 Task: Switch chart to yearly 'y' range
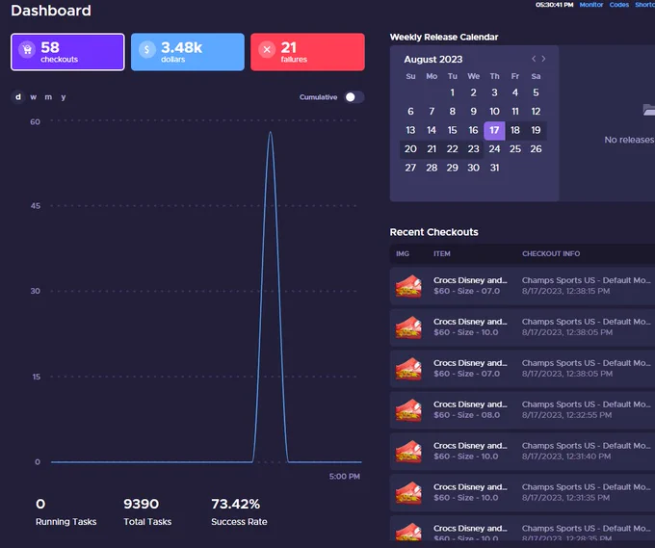[x=64, y=97]
